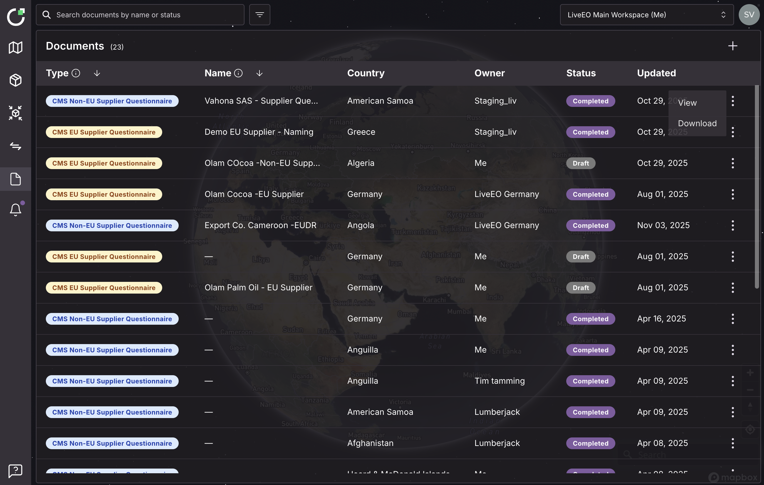Open the map view in sidebar
The width and height of the screenshot is (764, 485).
(x=15, y=48)
